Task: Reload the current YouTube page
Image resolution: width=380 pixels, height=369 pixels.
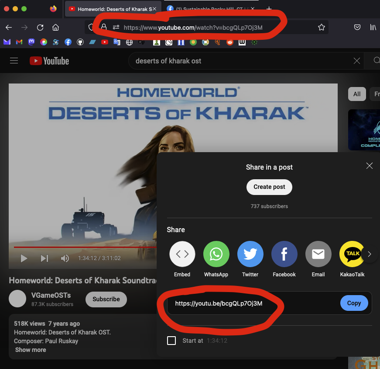Action: coord(40,28)
